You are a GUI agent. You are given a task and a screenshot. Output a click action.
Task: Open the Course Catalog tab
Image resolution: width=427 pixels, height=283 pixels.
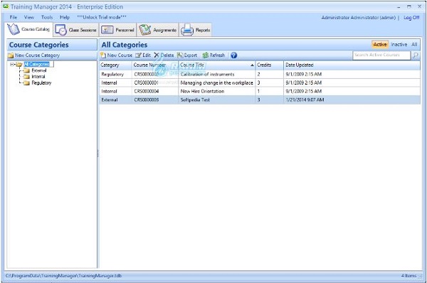tap(28, 29)
